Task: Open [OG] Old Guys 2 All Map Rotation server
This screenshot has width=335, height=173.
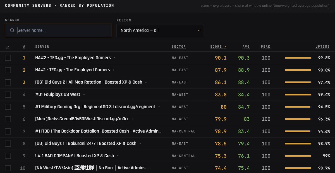Action: click(88, 82)
